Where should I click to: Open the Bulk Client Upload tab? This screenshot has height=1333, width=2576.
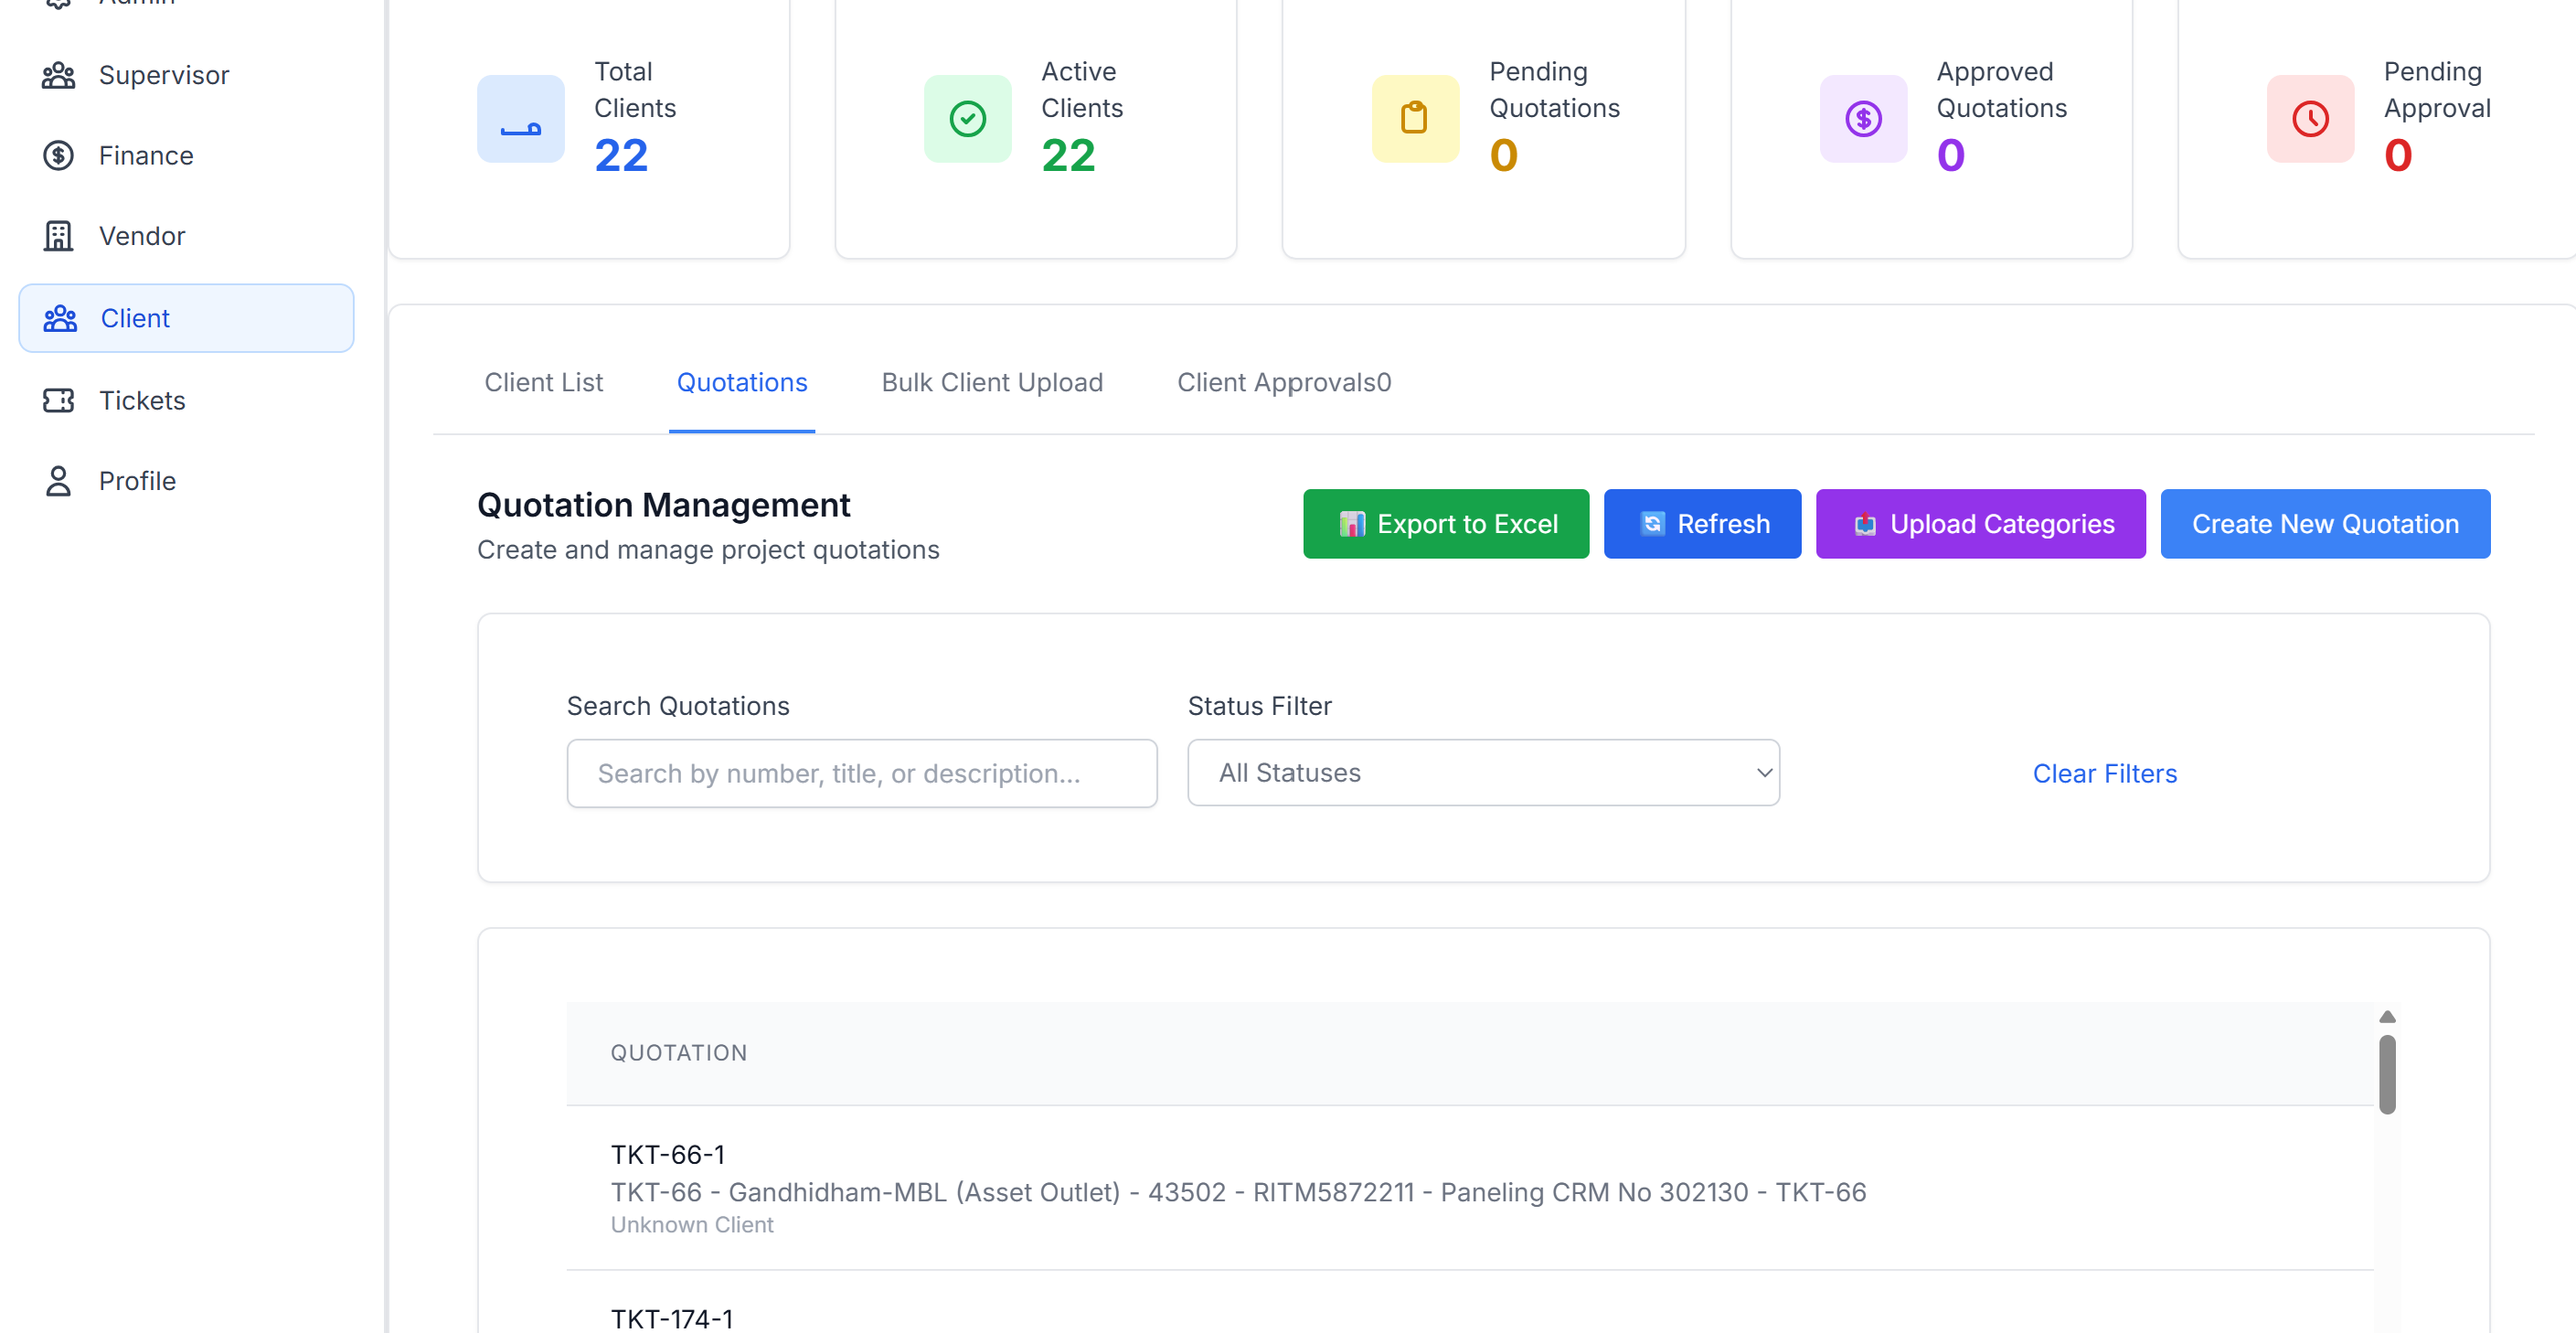[x=991, y=383]
